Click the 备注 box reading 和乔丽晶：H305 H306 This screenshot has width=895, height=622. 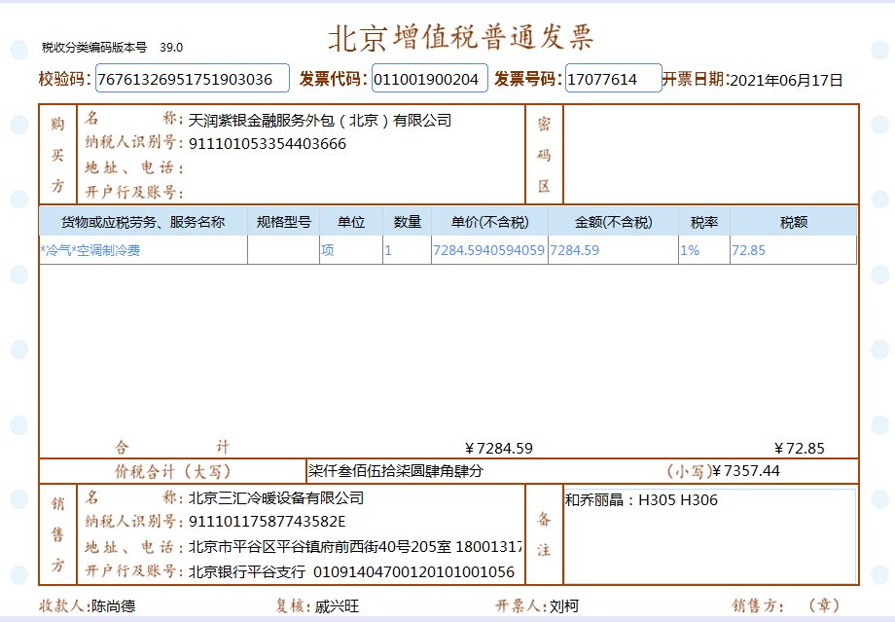[x=709, y=535]
